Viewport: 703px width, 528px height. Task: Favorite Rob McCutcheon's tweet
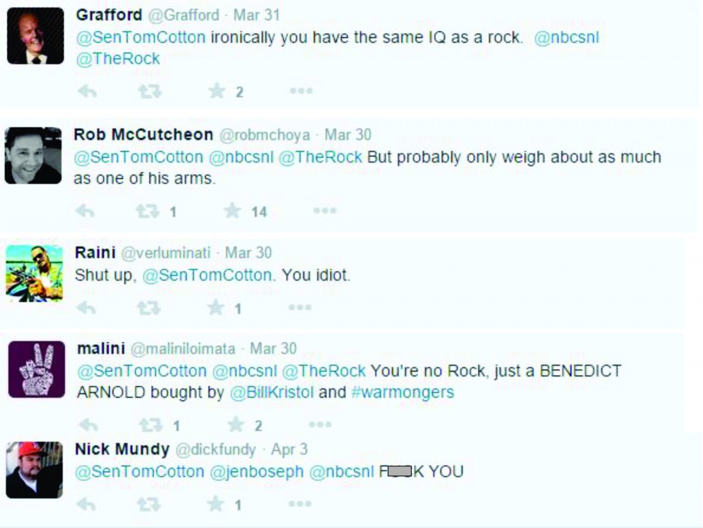[233, 211]
